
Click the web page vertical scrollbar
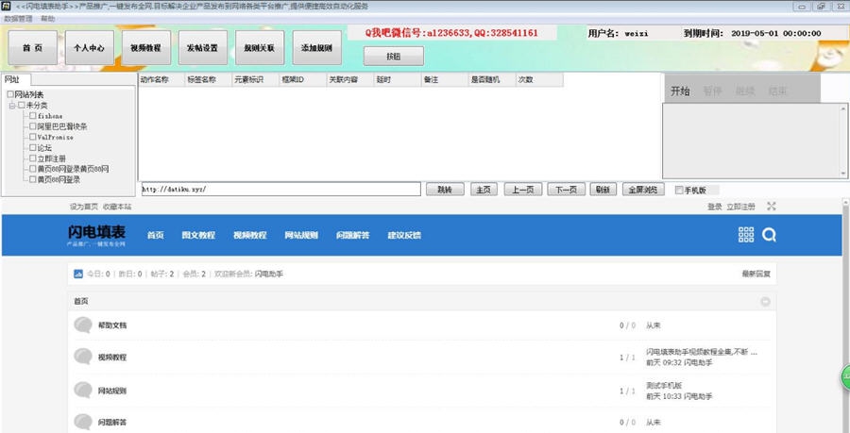846,315
